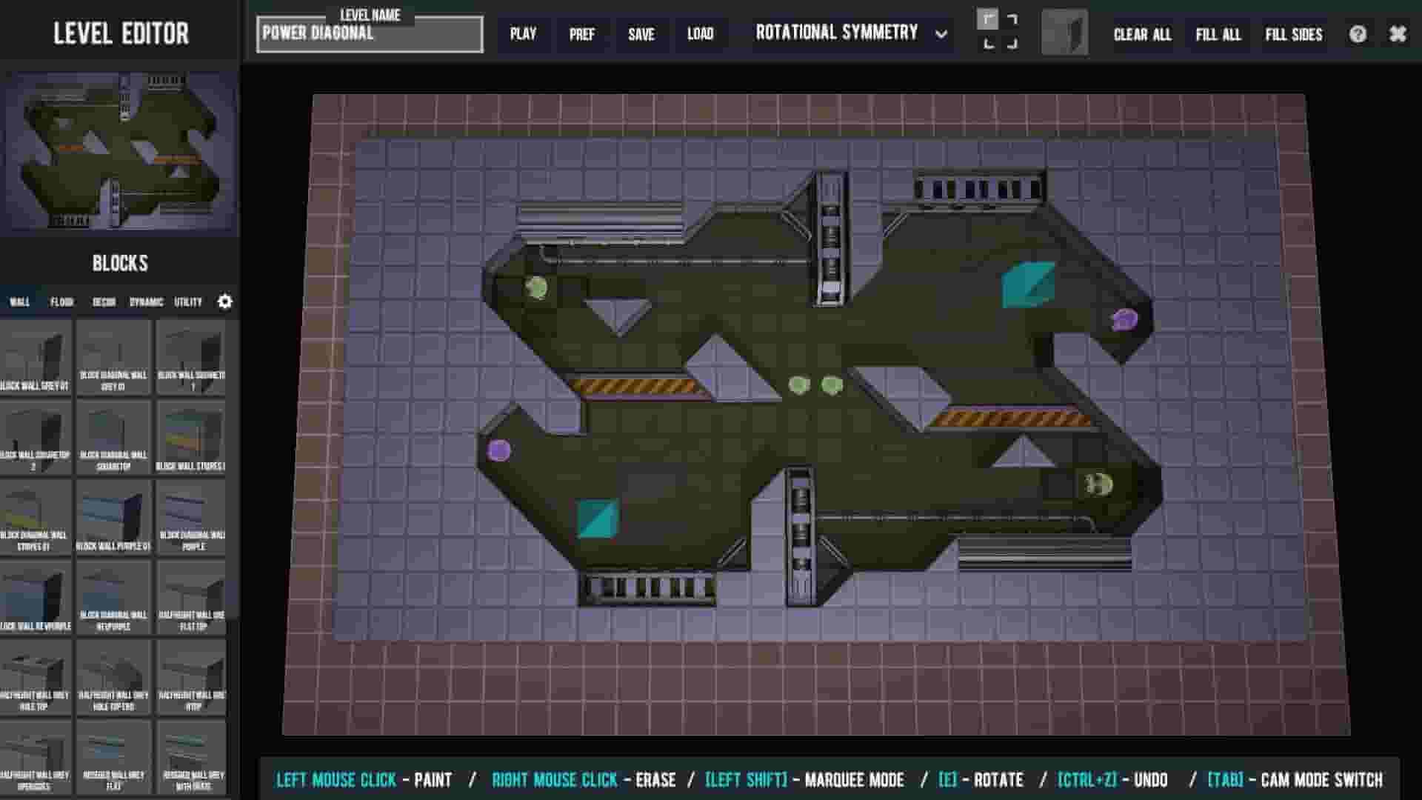Select the Block Wall SquareTop 2 block
This screenshot has width=1422, height=800.
pyautogui.click(x=37, y=441)
